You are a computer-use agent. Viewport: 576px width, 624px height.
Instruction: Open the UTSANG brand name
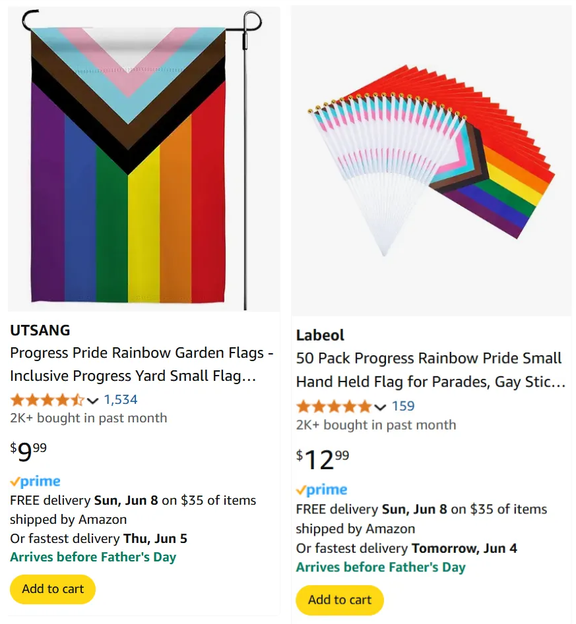40,330
